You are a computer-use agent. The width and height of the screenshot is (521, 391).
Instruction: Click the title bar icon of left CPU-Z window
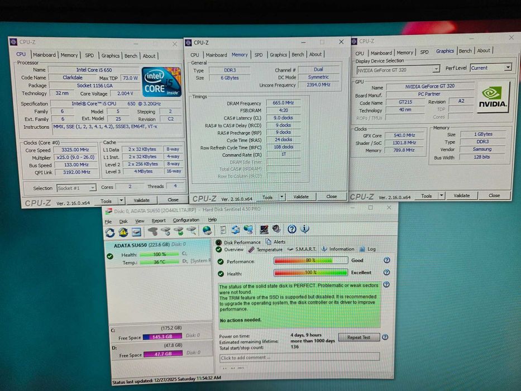coord(13,42)
